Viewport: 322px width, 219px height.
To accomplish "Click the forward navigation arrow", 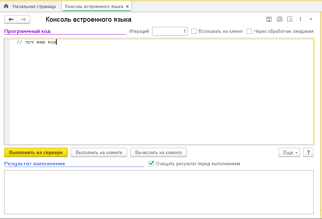I will [x=23, y=20].
